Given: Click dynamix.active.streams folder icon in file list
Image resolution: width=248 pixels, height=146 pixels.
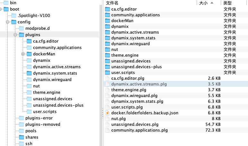Looking at the screenshot, I should (107, 32).
